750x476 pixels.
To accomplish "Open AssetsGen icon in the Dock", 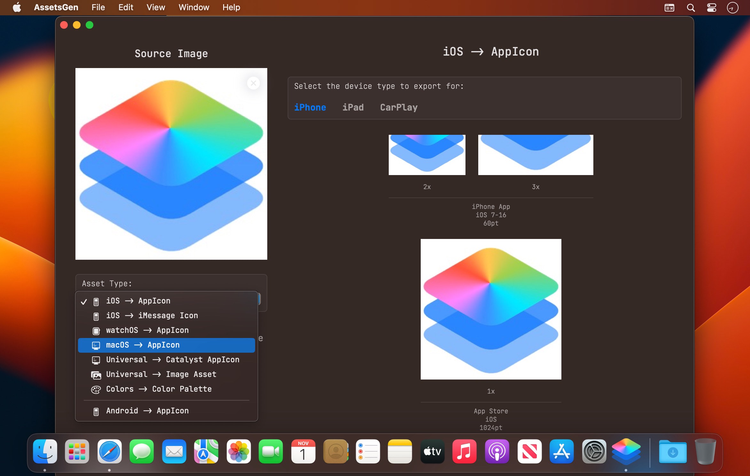I will (626, 451).
